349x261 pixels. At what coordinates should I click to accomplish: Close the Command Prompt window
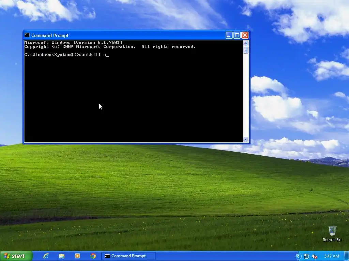pos(245,35)
